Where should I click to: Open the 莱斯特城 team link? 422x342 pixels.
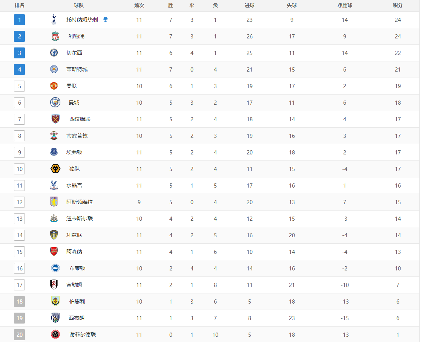(77, 69)
